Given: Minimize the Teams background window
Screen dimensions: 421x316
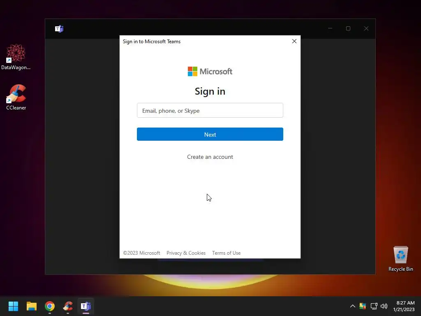Looking at the screenshot, I should 330,28.
